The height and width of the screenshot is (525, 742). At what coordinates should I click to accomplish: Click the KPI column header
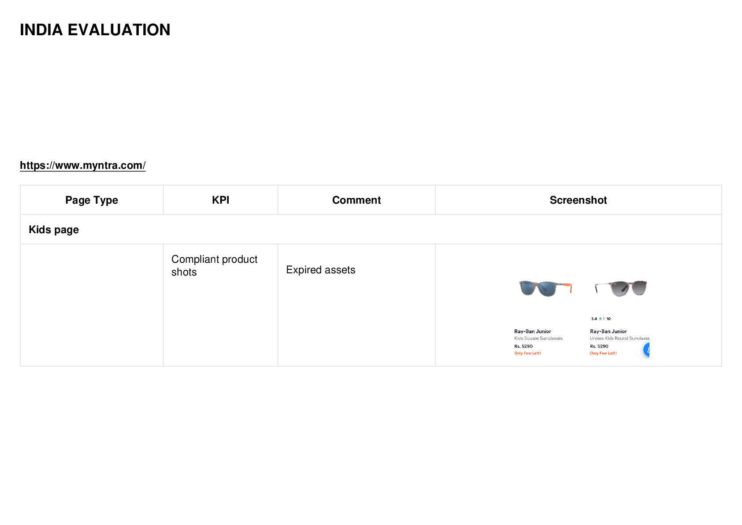(x=220, y=200)
